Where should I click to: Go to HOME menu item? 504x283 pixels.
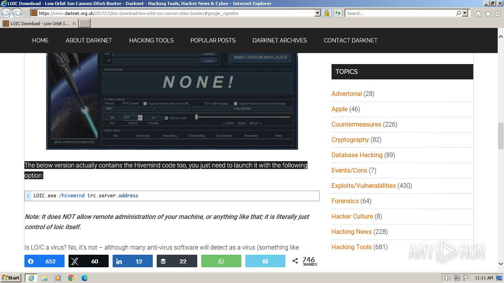tap(41, 40)
